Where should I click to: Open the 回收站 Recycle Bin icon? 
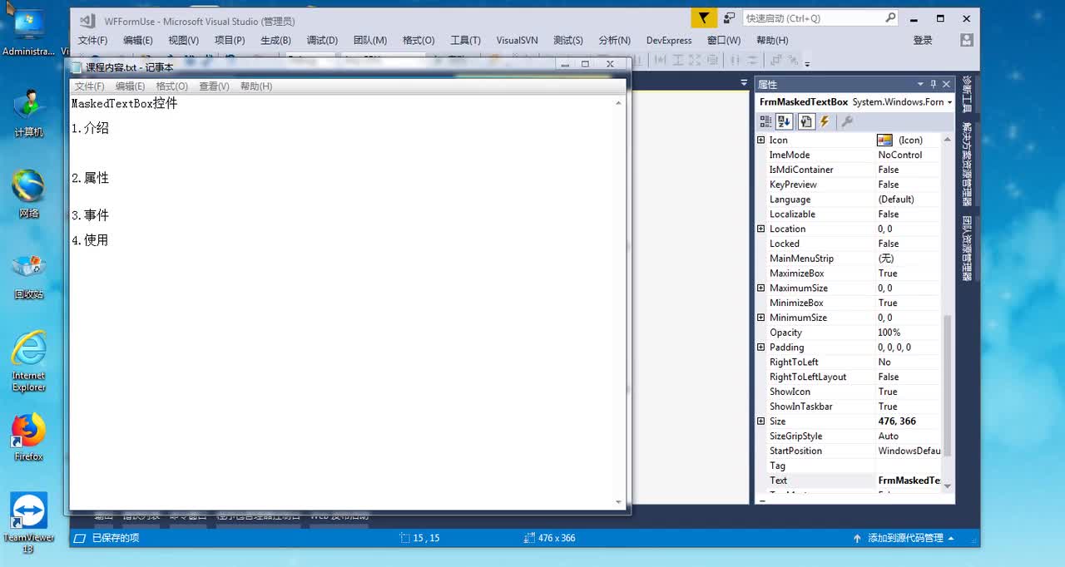coord(28,275)
